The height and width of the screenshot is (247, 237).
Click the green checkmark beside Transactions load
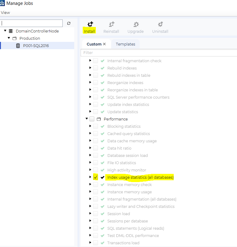103,243
